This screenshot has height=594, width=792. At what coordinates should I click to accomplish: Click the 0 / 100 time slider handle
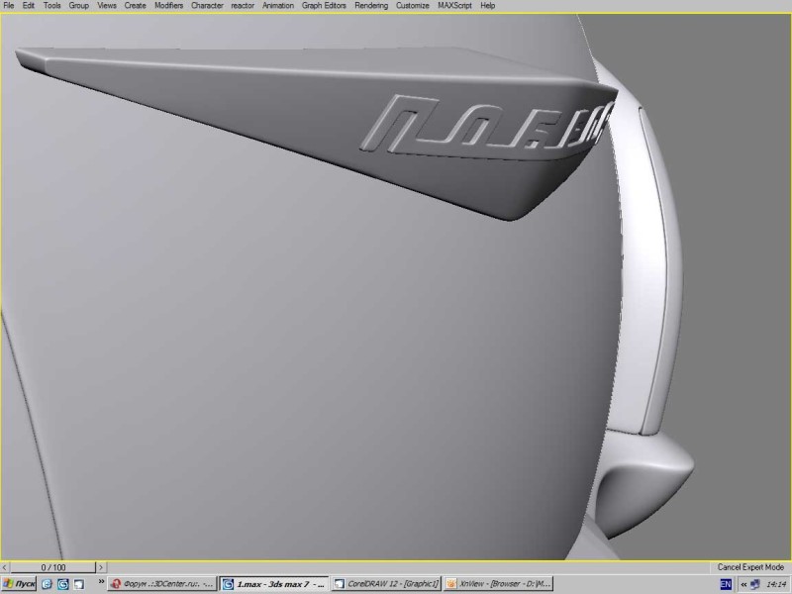53,567
